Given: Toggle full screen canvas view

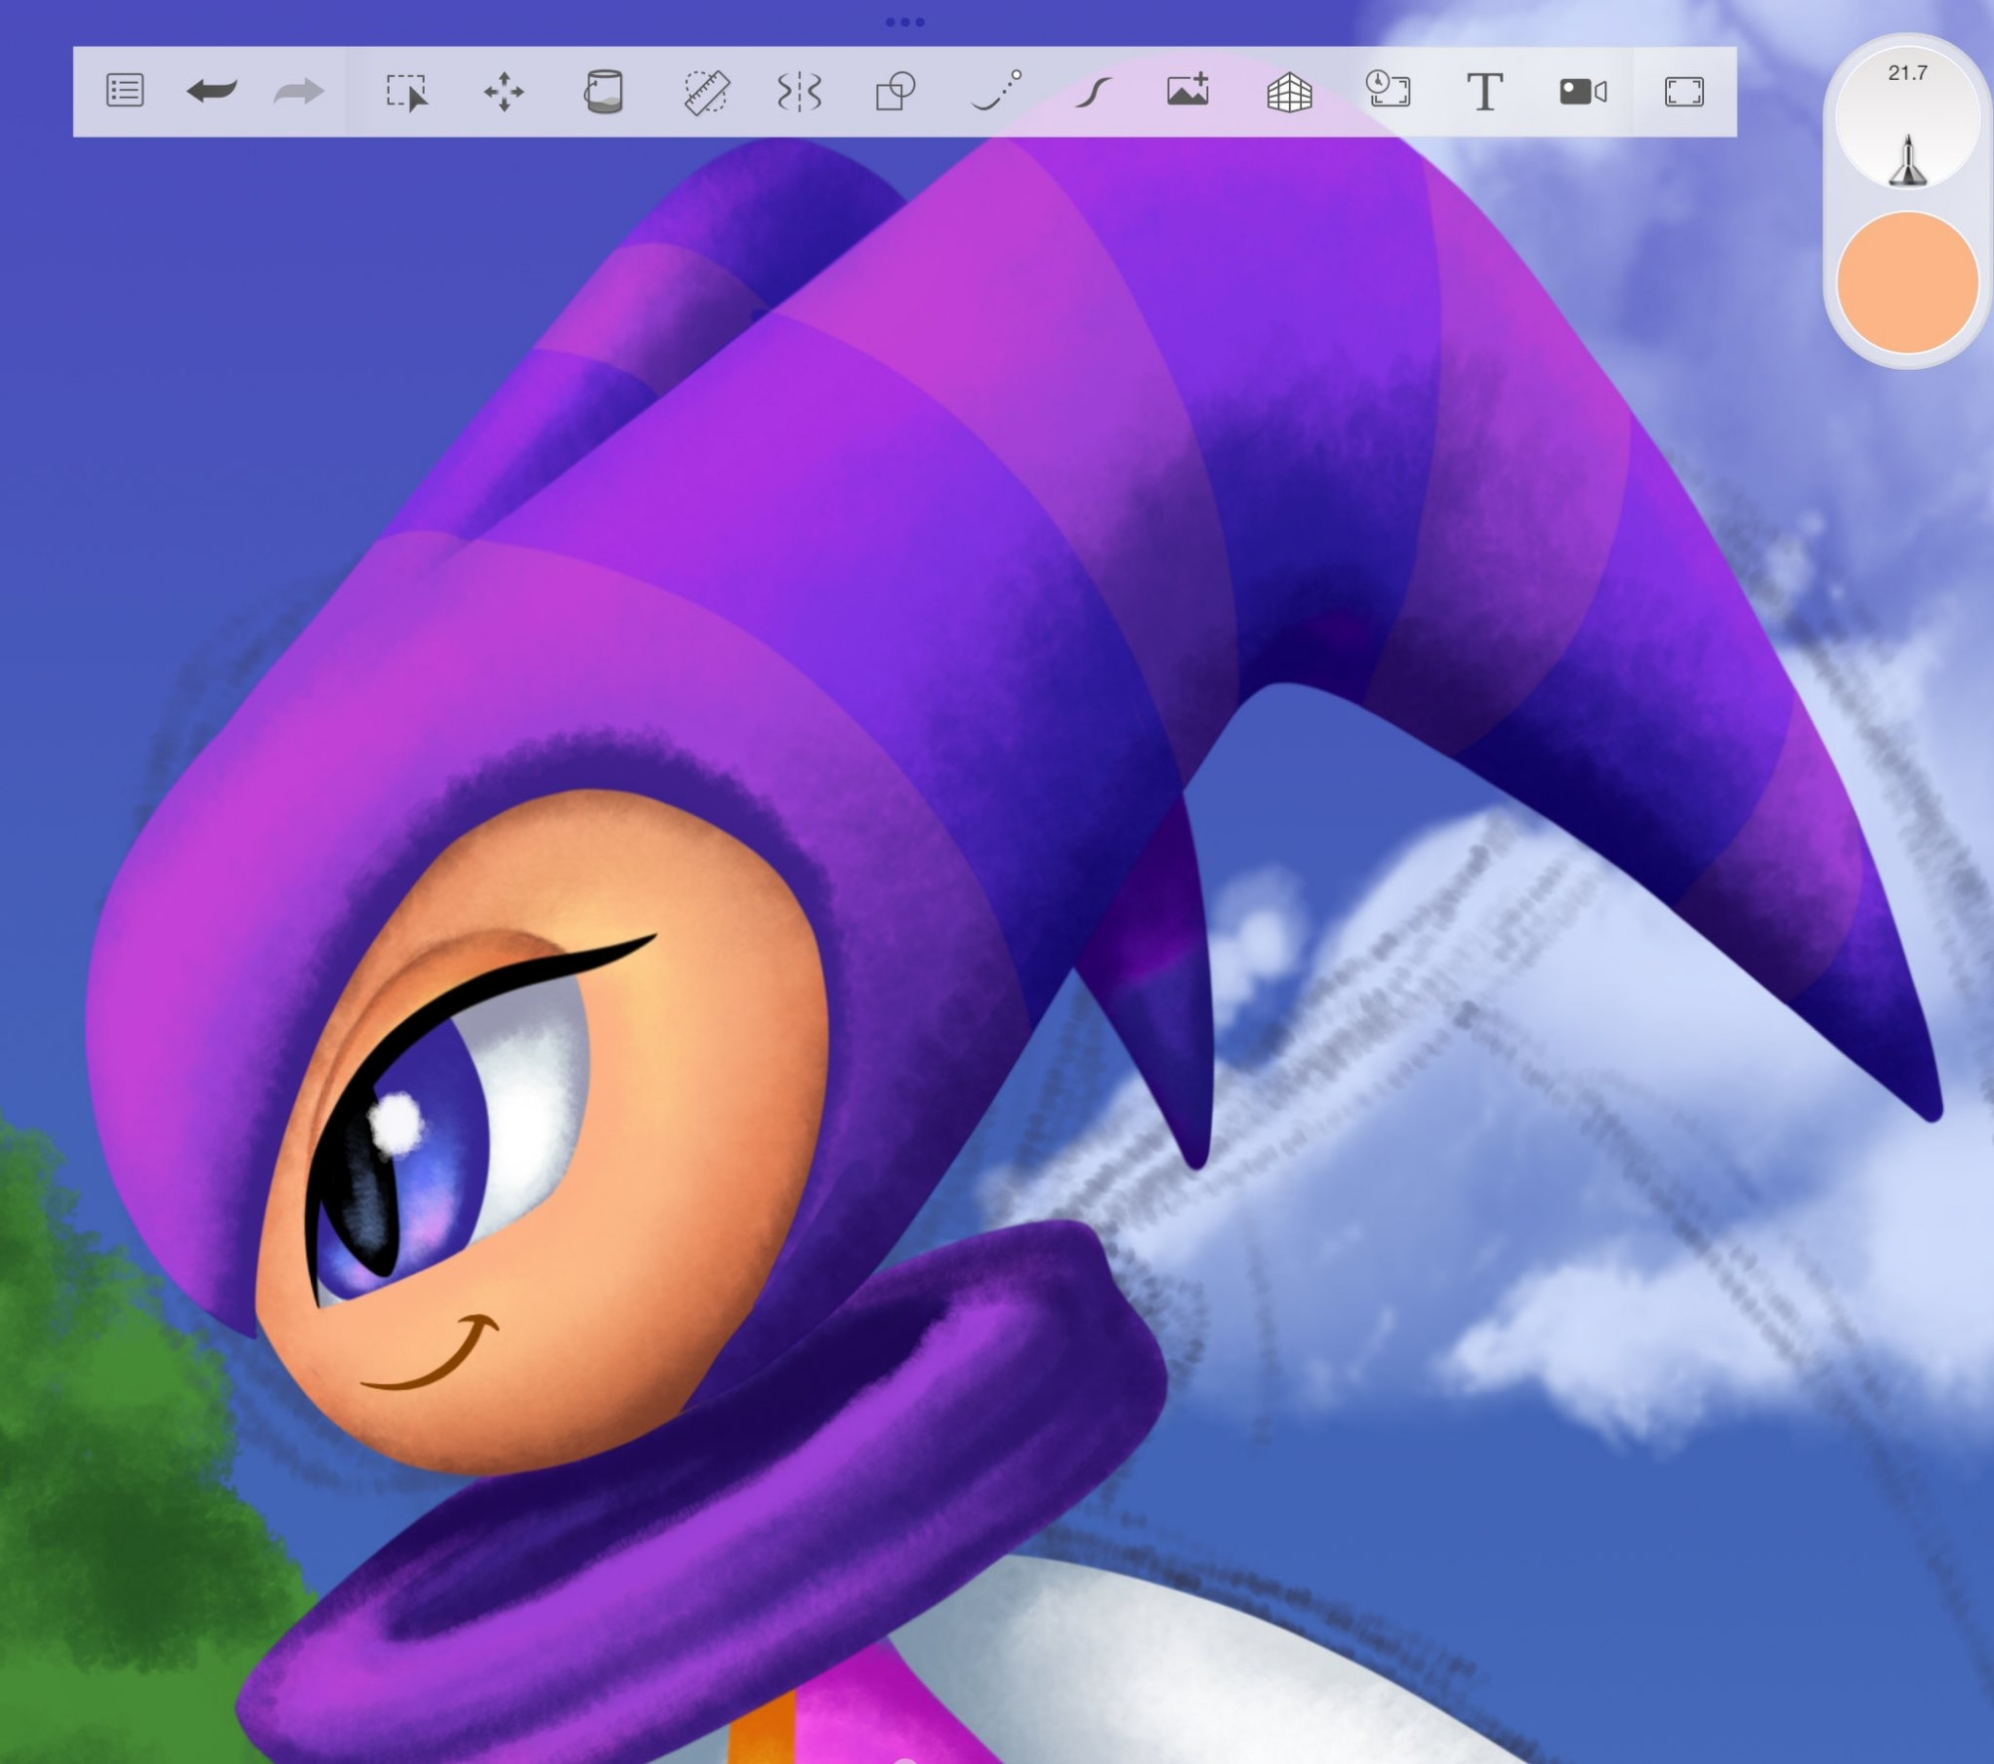Looking at the screenshot, I should [1684, 92].
